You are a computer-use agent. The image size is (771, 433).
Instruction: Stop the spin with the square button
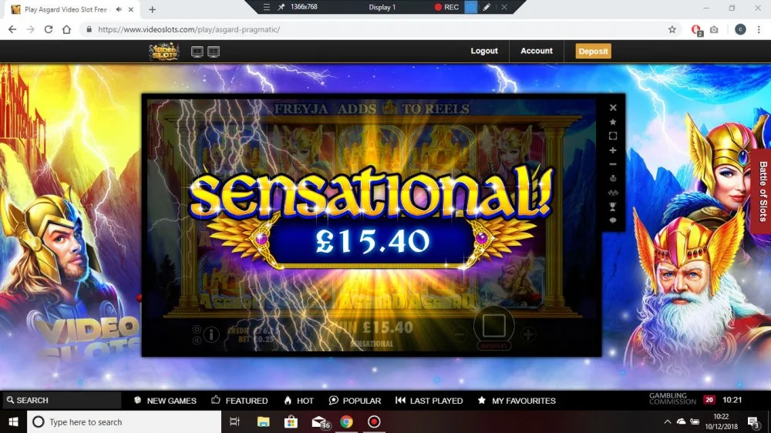[x=493, y=325]
